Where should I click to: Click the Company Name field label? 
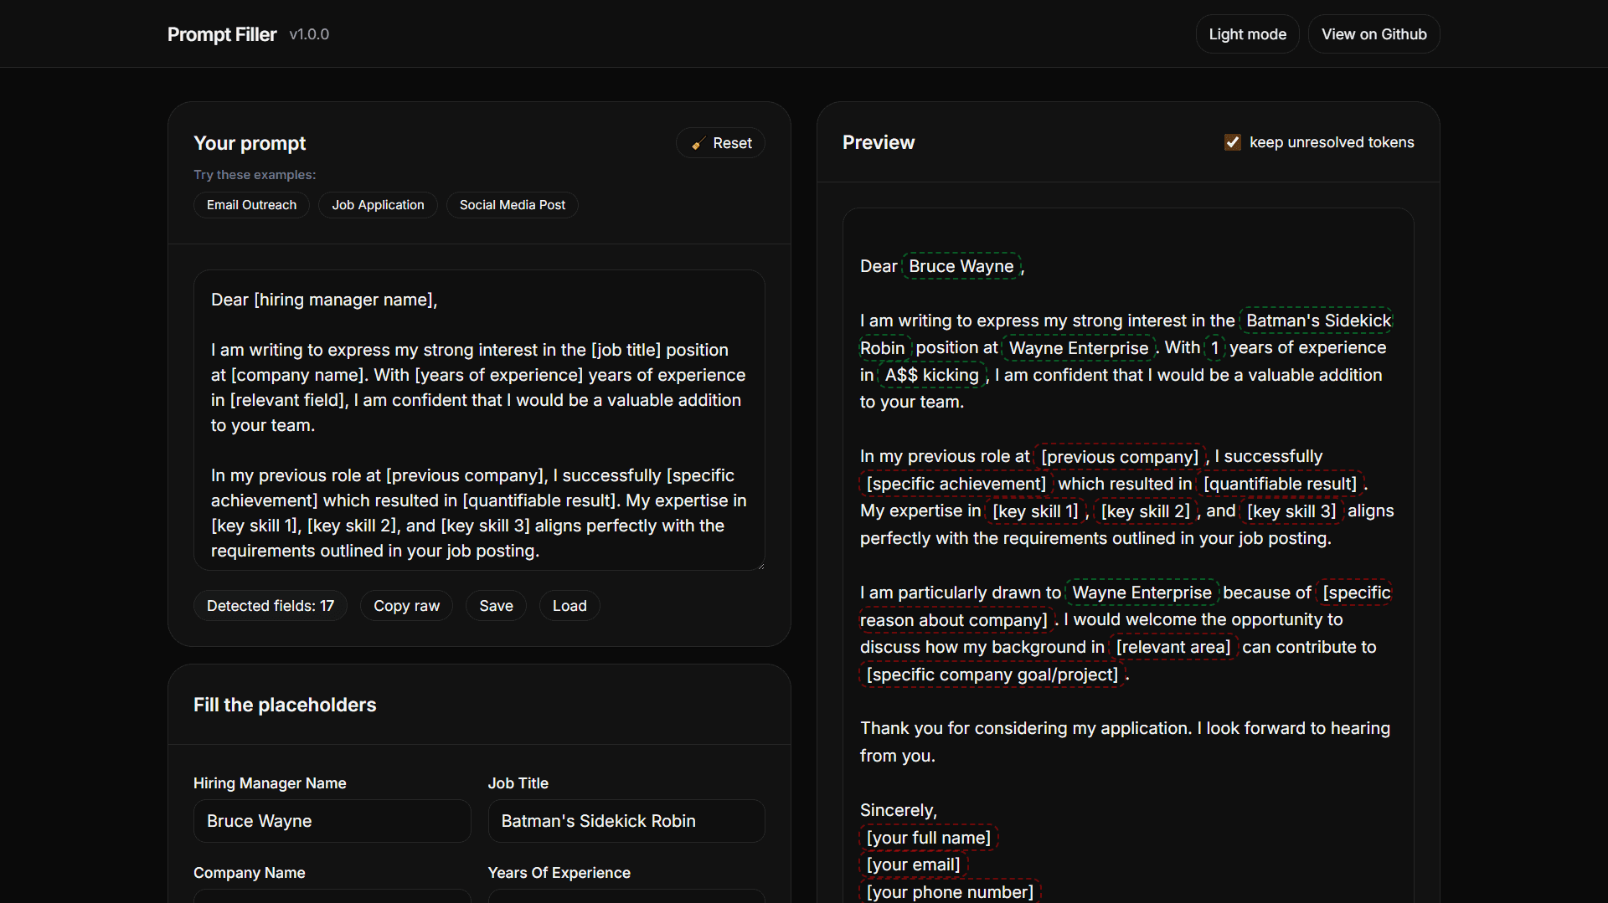[250, 873]
